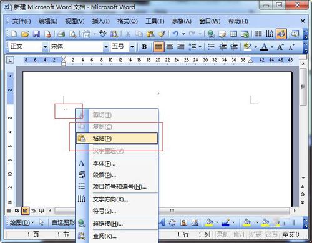The image size is (312, 243).
Task: Create a new blank document
Action: click(14, 34)
